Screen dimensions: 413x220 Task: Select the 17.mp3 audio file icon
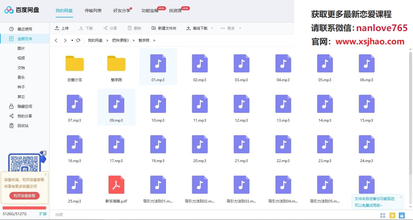tap(116, 144)
